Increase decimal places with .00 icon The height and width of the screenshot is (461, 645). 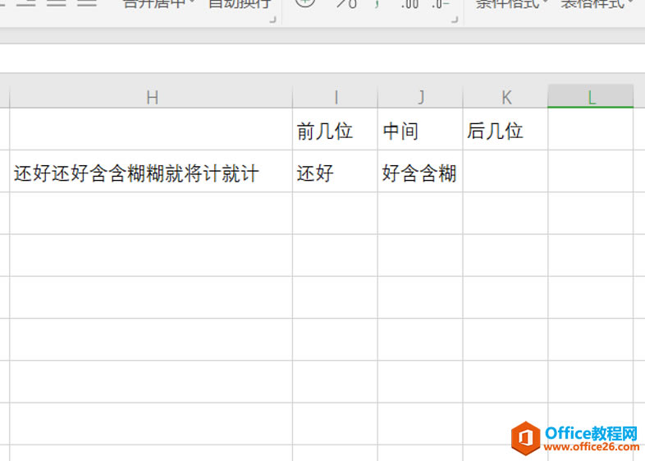(x=409, y=4)
